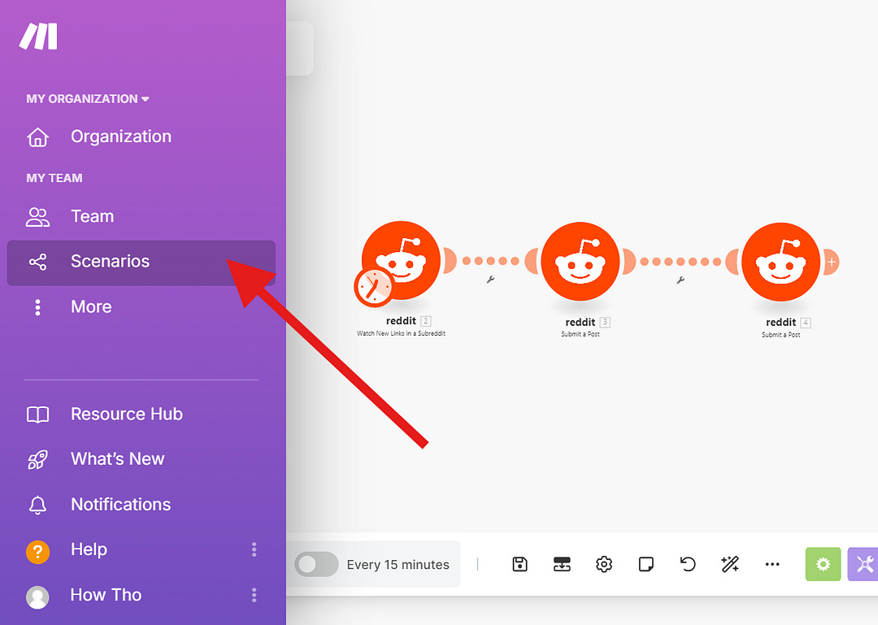Screen dimensions: 878x625
Task: Click the Team people icon
Action: [37, 217]
